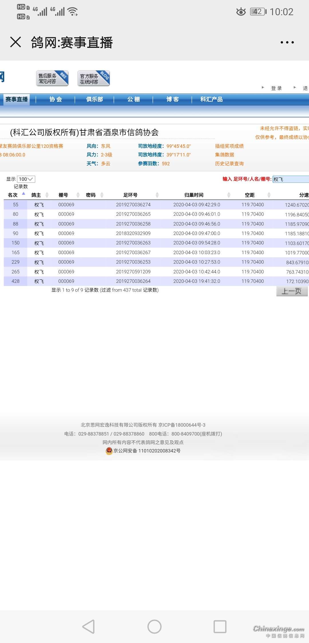This screenshot has height=643, width=309.
Task: Tap the Android recent apps square
Action: click(x=220, y=627)
